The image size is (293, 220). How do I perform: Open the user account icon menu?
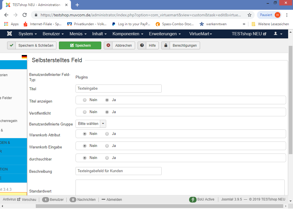278,34
